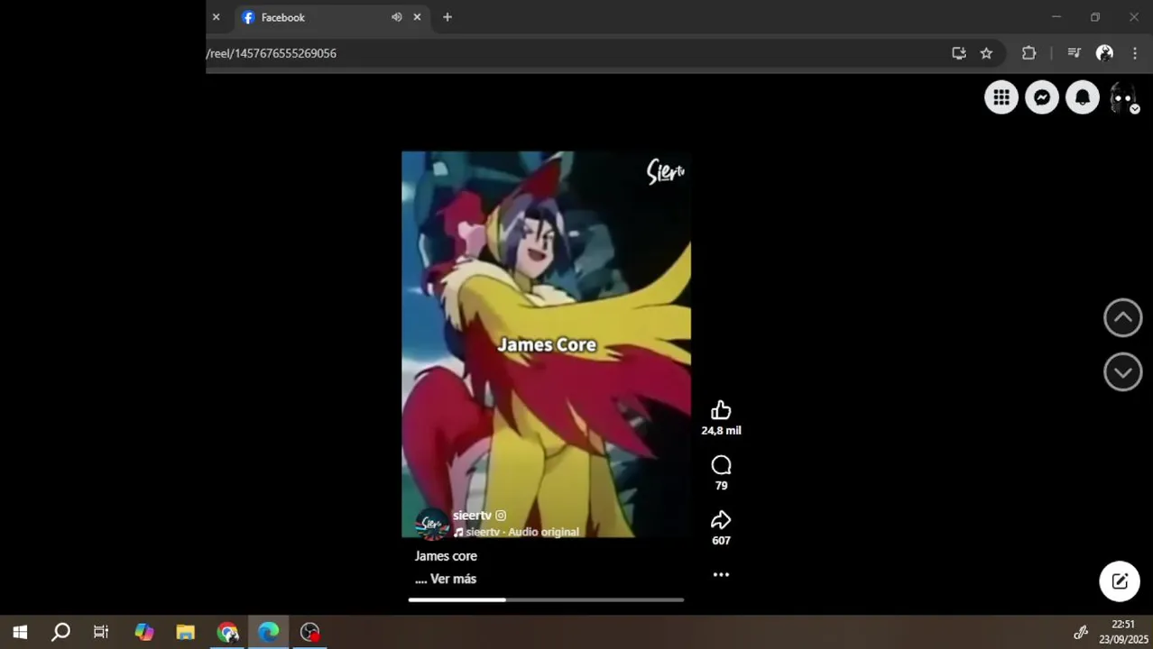Open Messenger chats
1153x649 pixels.
1042,97
